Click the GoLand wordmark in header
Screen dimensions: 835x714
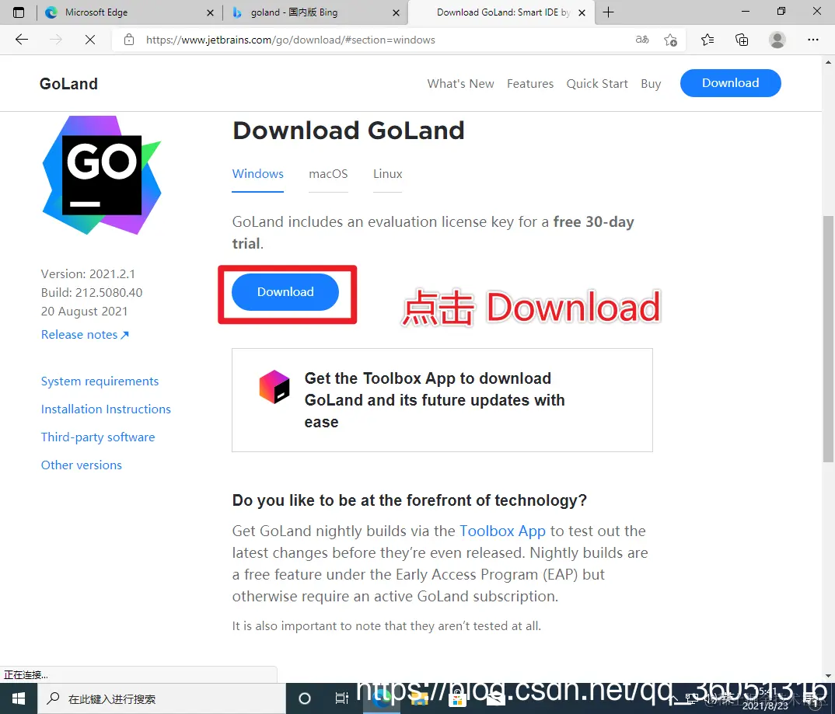[x=68, y=84]
